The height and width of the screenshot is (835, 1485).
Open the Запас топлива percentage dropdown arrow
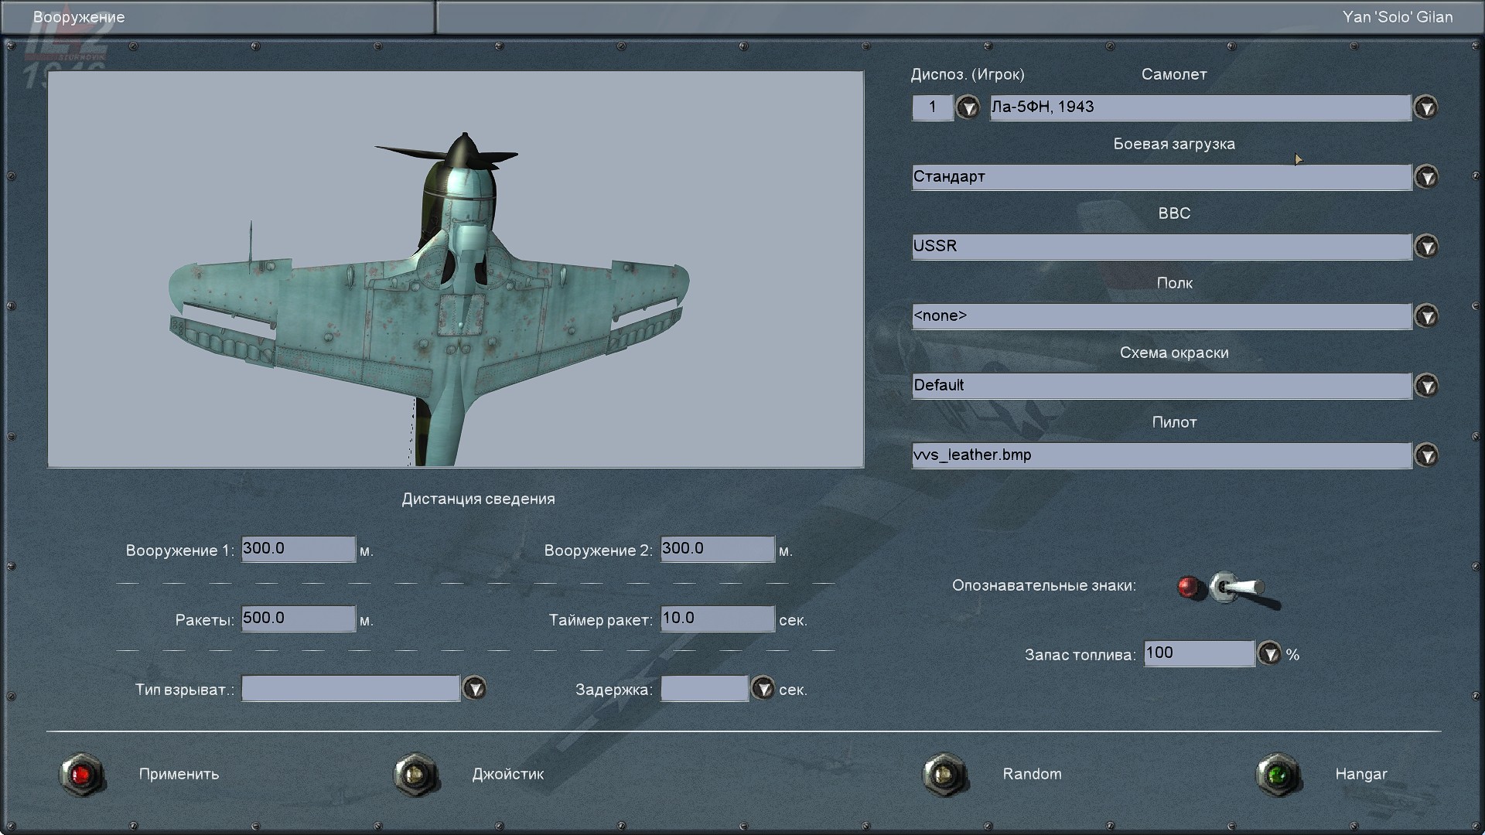point(1269,654)
